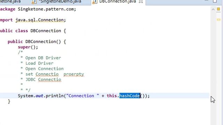This screenshot has height=125, width=223.
Task: Click the comment line "Open DB Driver"
Action: [x=43, y=58]
